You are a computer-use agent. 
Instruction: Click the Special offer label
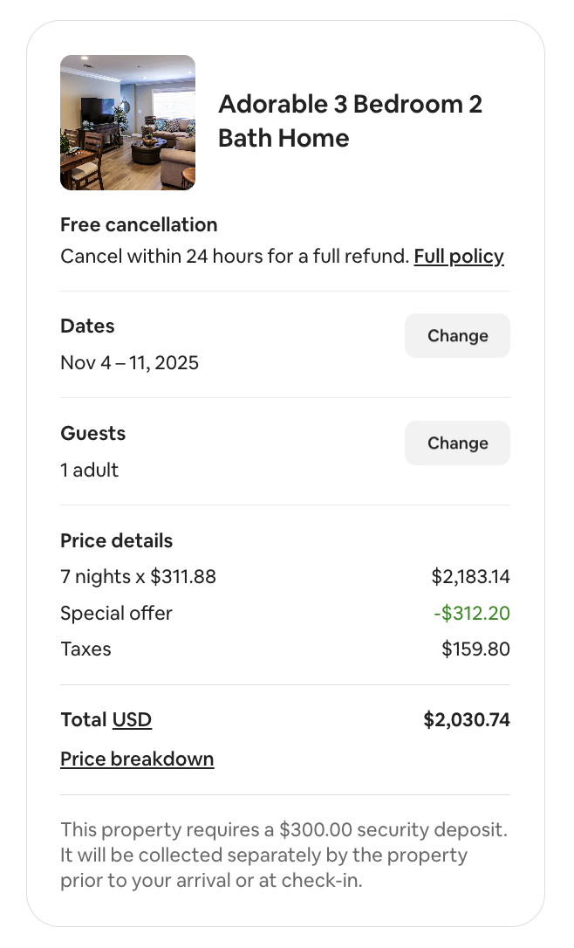click(116, 614)
